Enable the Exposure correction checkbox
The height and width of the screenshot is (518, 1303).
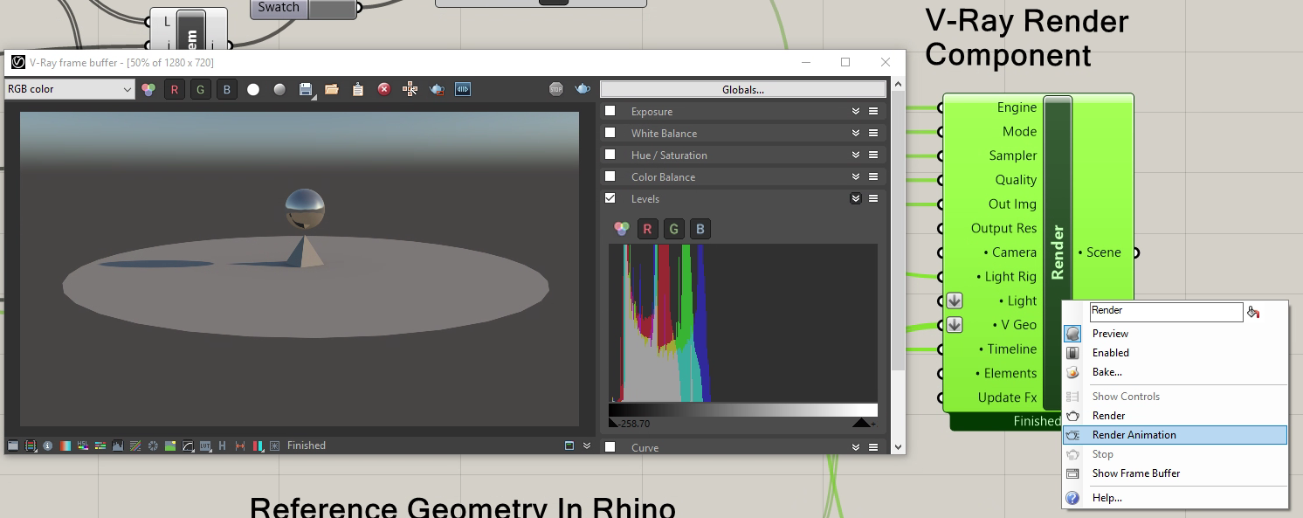coord(610,111)
